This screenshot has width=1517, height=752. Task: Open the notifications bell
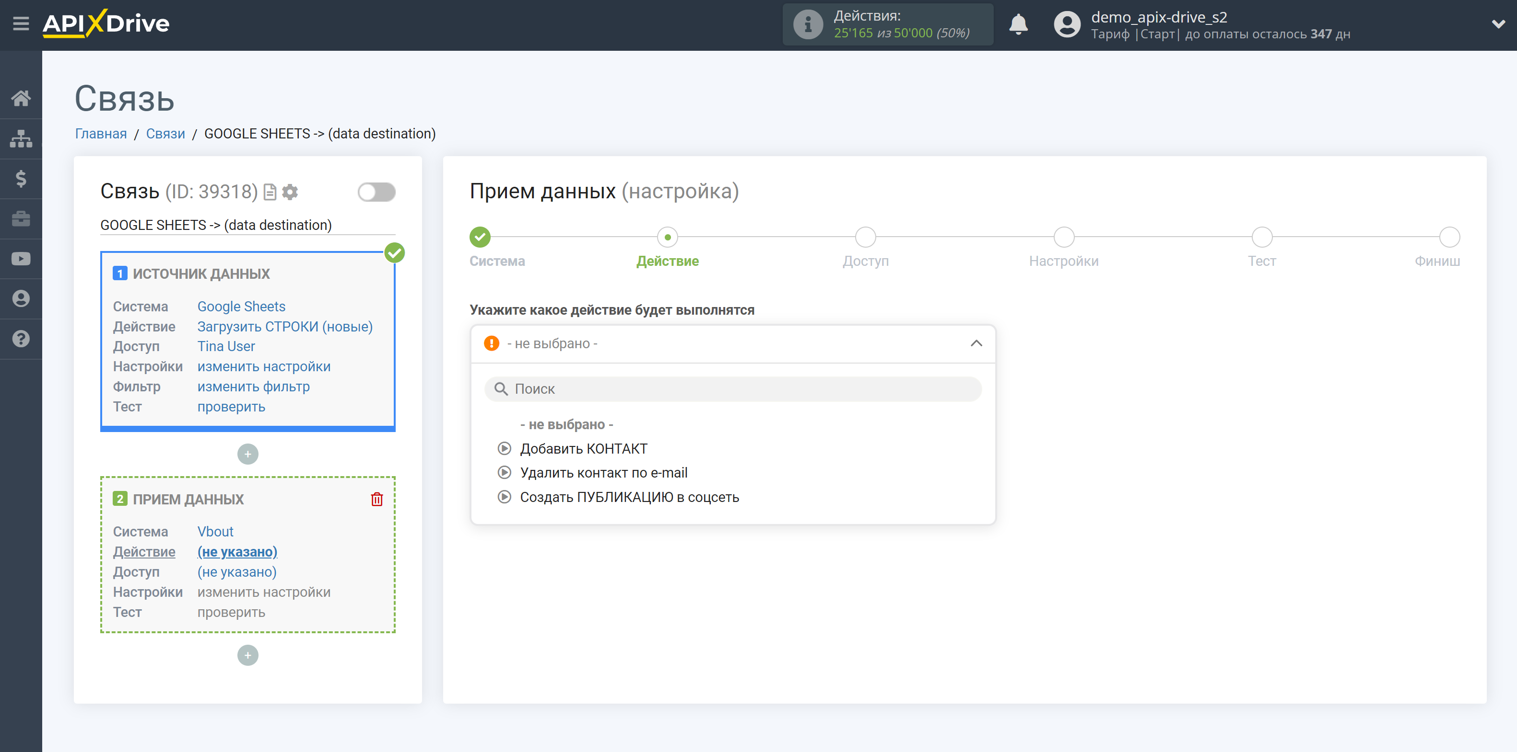pyautogui.click(x=1018, y=25)
